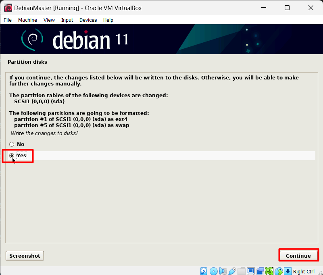Close the DebianMaster VirtualBox window
Screen dimensions: 323x275
(x=311, y=8)
